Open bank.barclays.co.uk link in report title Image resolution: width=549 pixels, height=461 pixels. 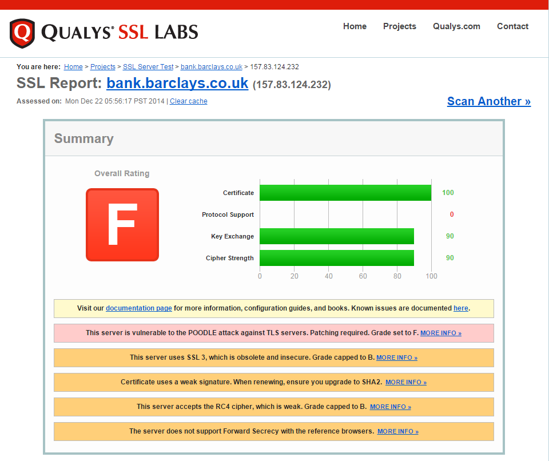(177, 84)
